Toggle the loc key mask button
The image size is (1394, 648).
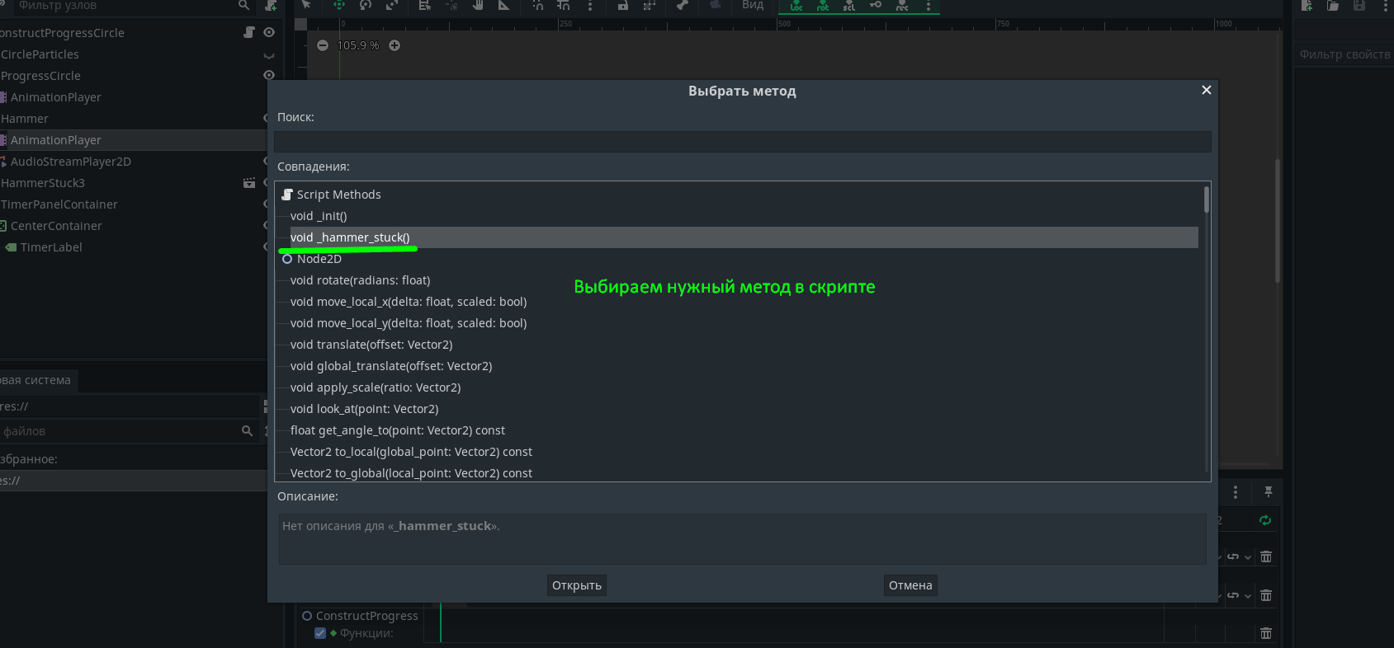(796, 5)
